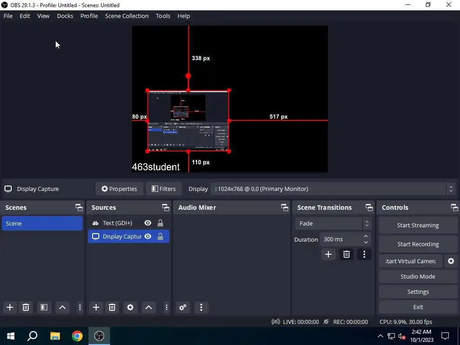Click the 463student text in preview

click(156, 167)
